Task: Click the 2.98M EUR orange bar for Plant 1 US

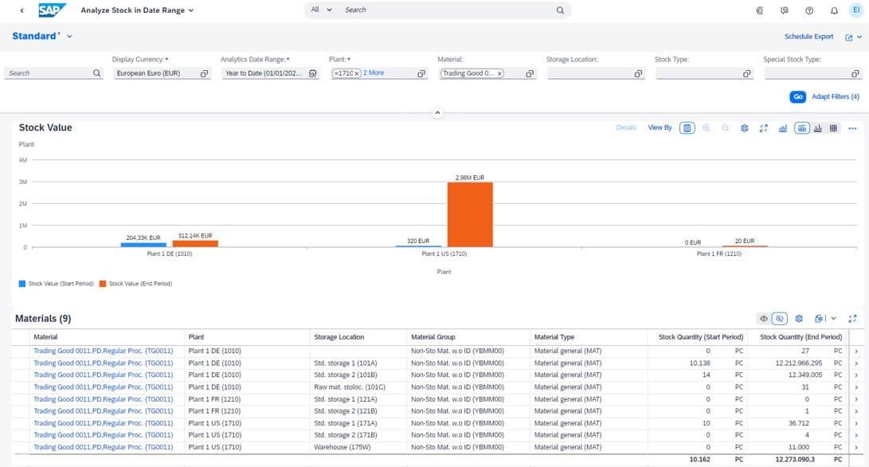Action: coord(470,214)
